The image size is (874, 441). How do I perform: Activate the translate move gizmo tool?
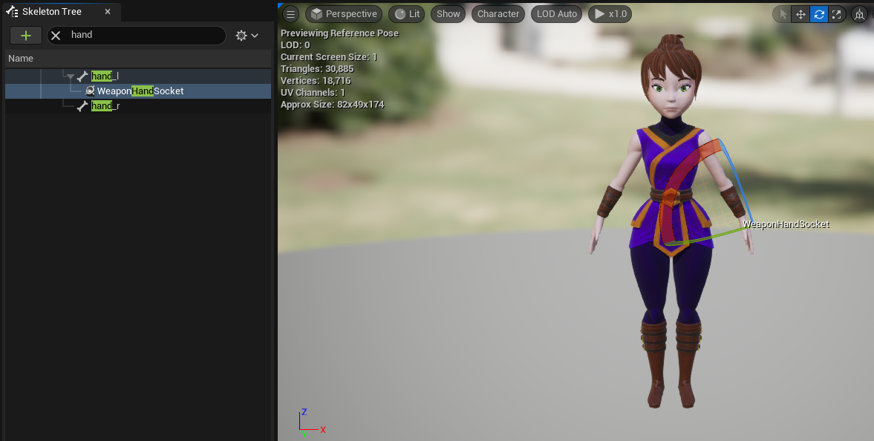(x=800, y=15)
